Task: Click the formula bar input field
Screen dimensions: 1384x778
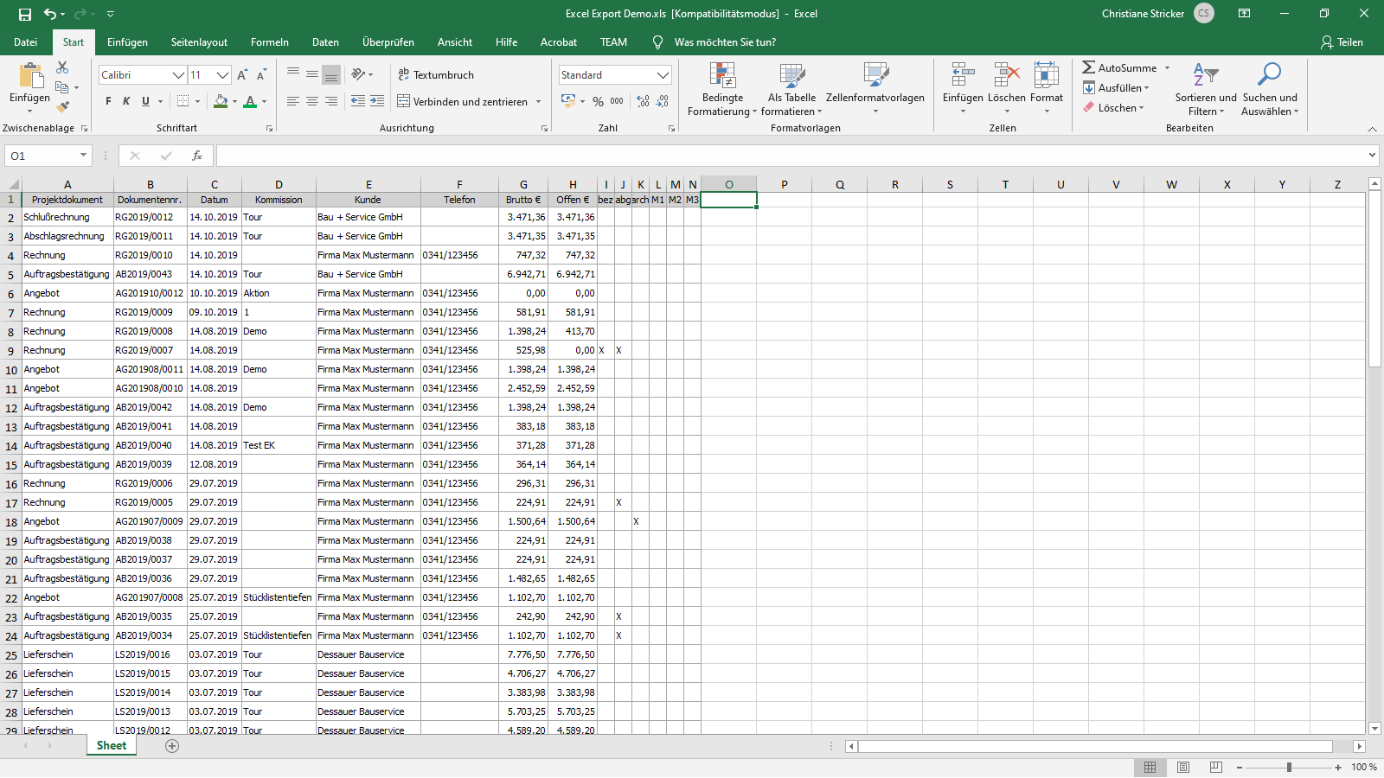Action: [790, 156]
